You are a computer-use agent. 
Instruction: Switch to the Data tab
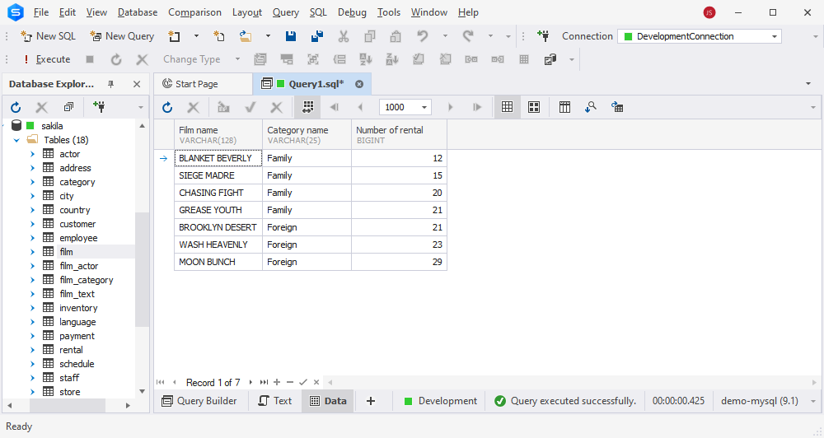(x=329, y=401)
